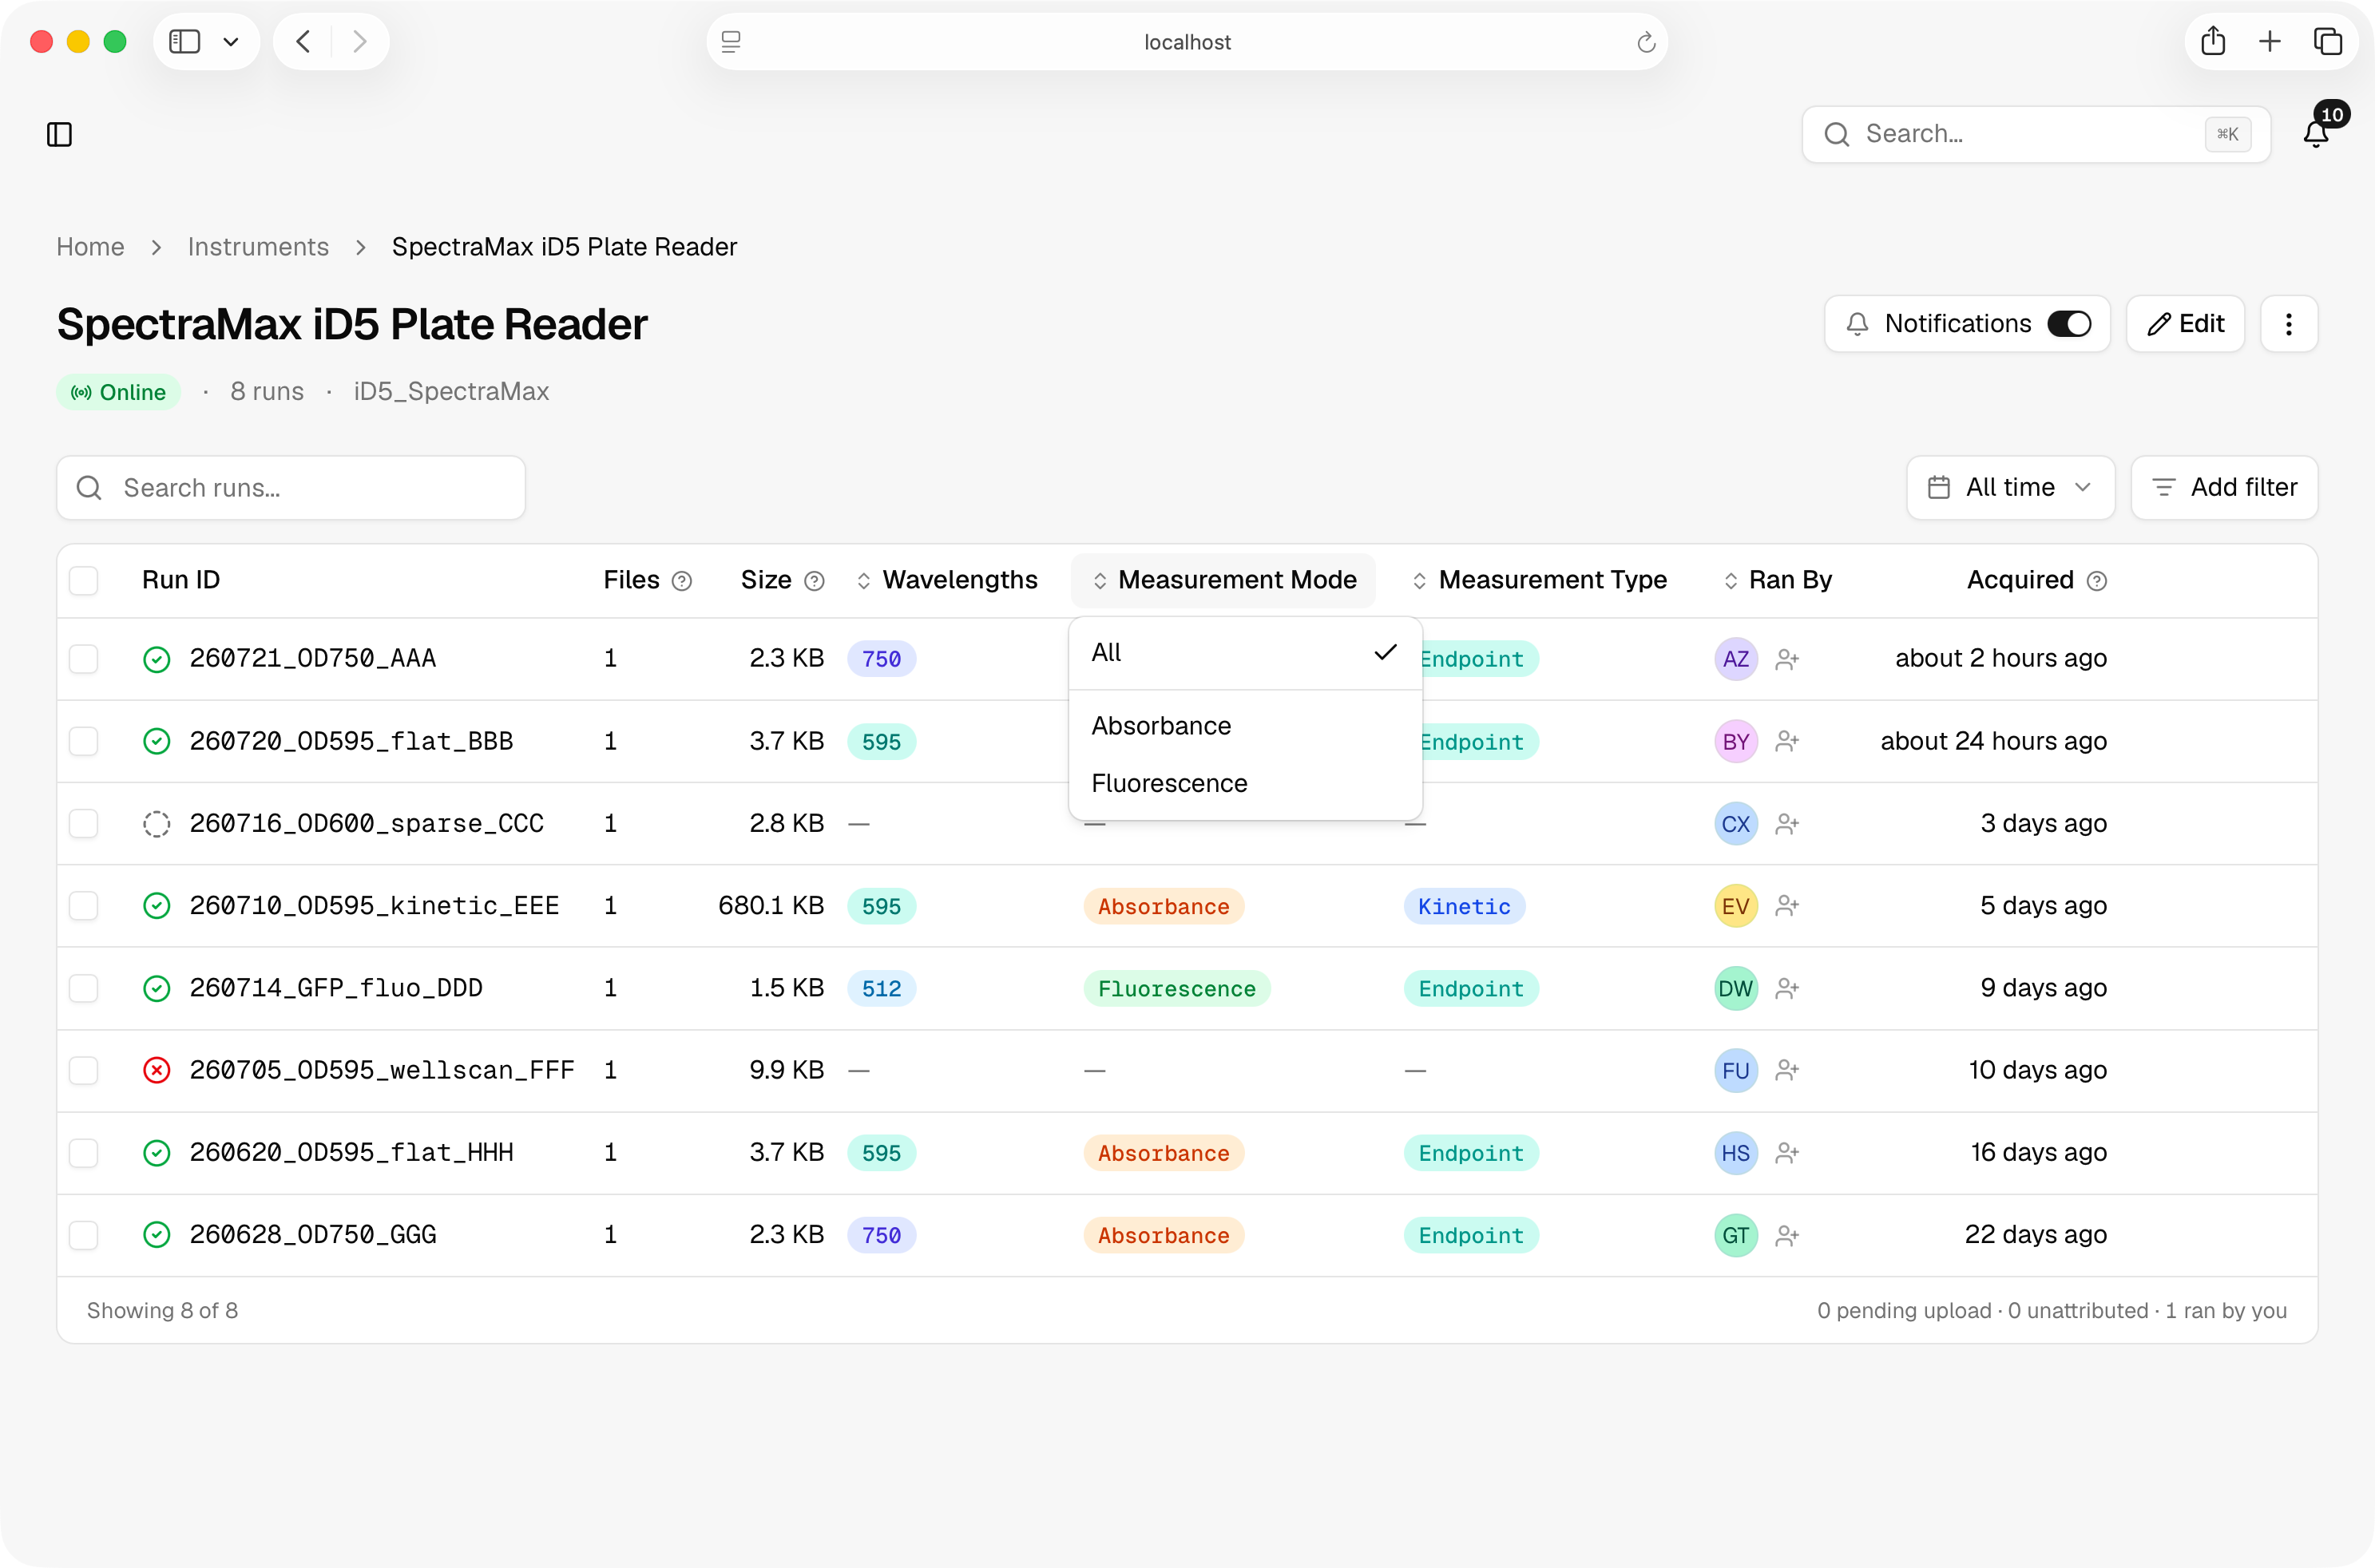Select checkbox for run 260714_GFP_fluo_DDD
Image resolution: width=2375 pixels, height=1568 pixels.
click(x=84, y=989)
